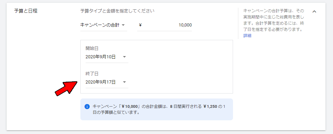Click the arrow next to 2020年9月10日
This screenshot has height=134, width=333.
point(124,57)
